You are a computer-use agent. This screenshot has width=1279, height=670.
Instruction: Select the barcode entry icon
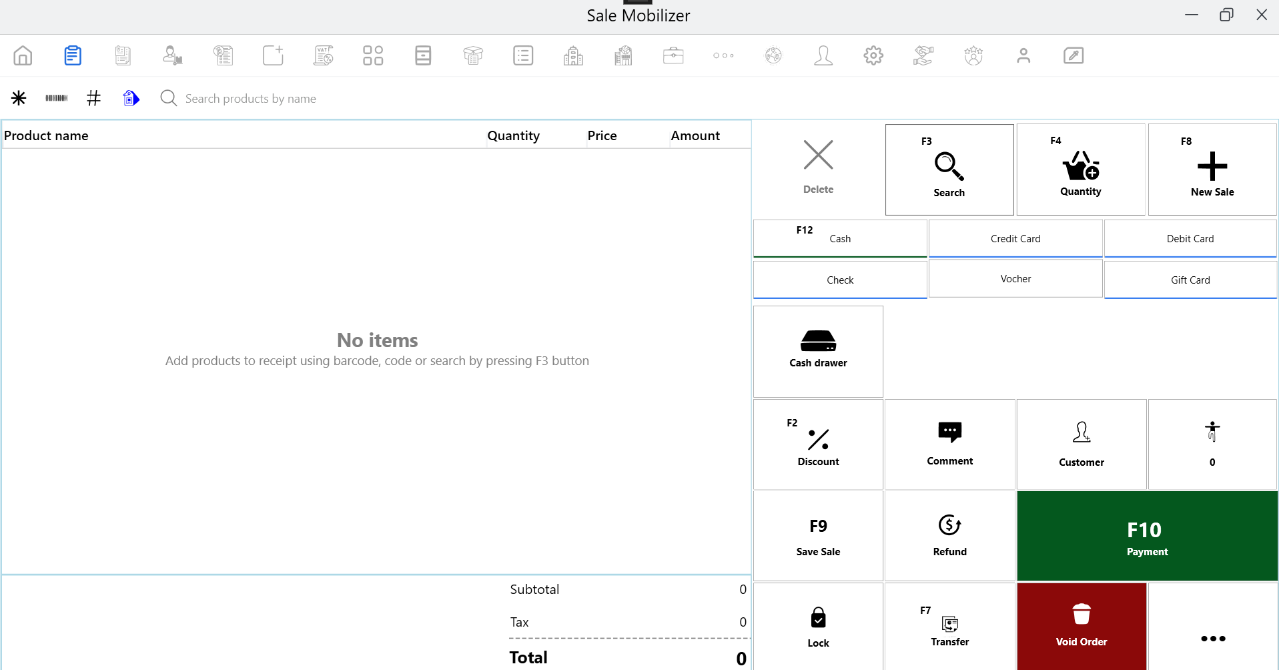click(56, 97)
